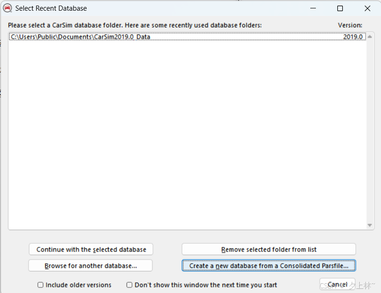Click the CarSim app icon in title bar
Image resolution: width=381 pixels, height=293 pixels.
[7, 8]
